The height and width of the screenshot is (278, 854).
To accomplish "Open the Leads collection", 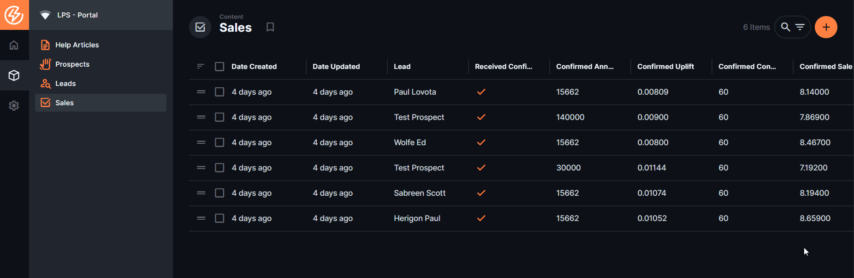I will [65, 84].
